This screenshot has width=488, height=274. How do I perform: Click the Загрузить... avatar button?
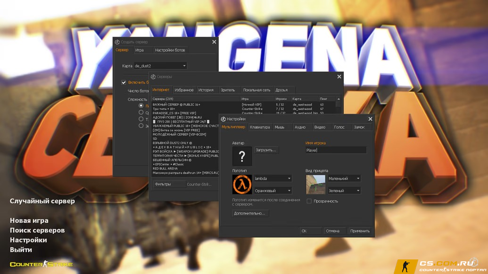pyautogui.click(x=266, y=150)
